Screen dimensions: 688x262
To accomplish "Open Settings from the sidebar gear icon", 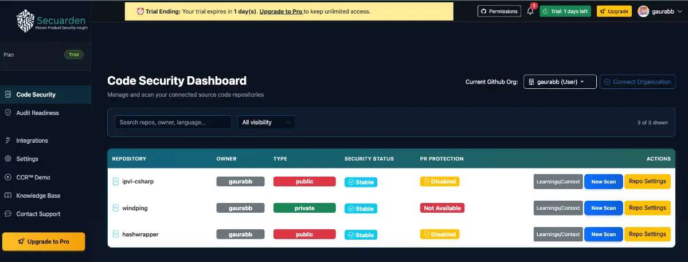I will pos(8,159).
